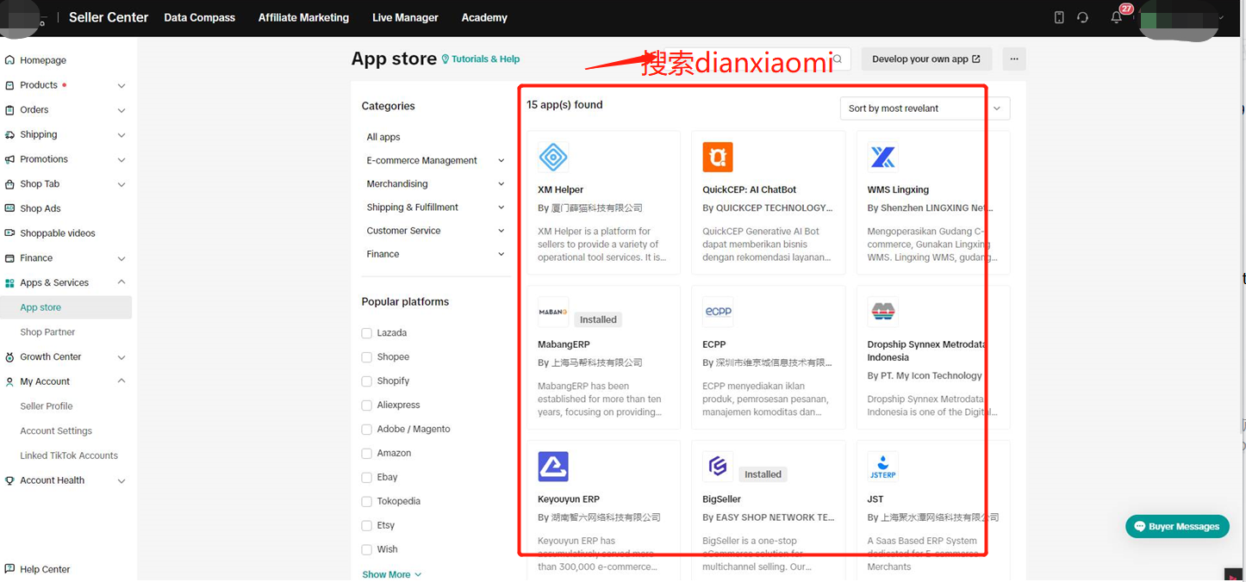Click the XM Helper app logo
The width and height of the screenshot is (1246, 582).
(553, 157)
